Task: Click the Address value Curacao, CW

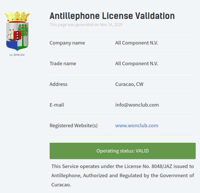Action: click(x=129, y=84)
